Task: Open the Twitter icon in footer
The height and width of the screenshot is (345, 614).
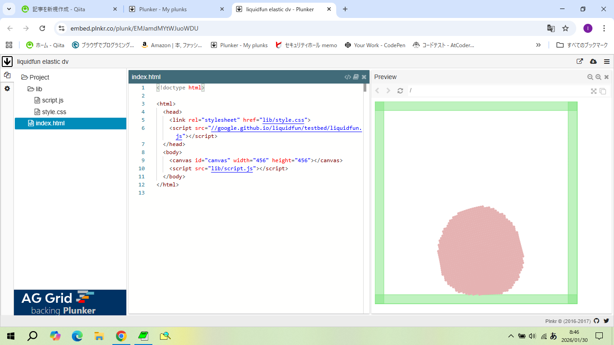Action: (606, 321)
